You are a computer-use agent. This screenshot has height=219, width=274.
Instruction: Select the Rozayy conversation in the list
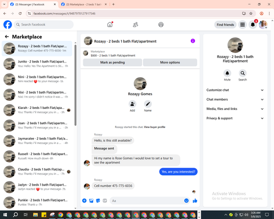37,49
